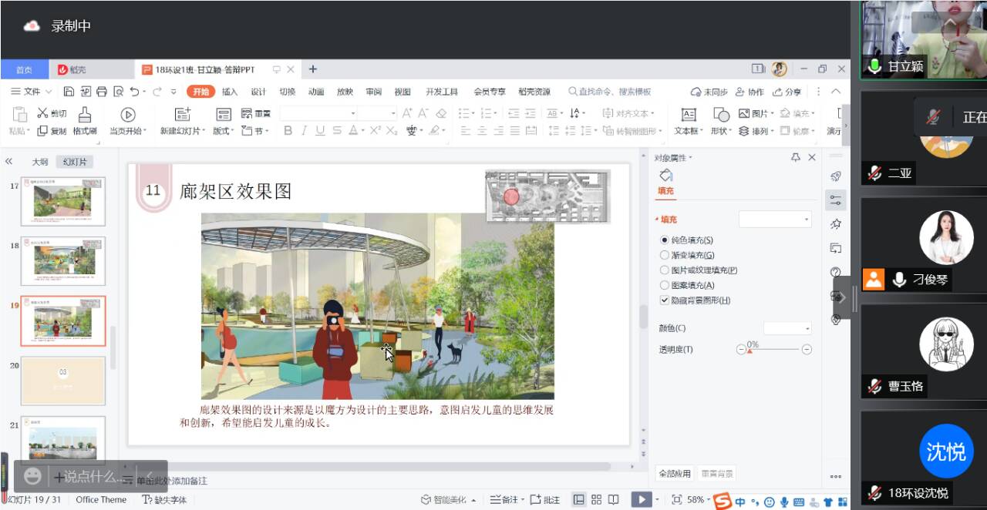987x510 pixels.
Task: Click the play slideshow button in status bar
Action: tap(640, 500)
